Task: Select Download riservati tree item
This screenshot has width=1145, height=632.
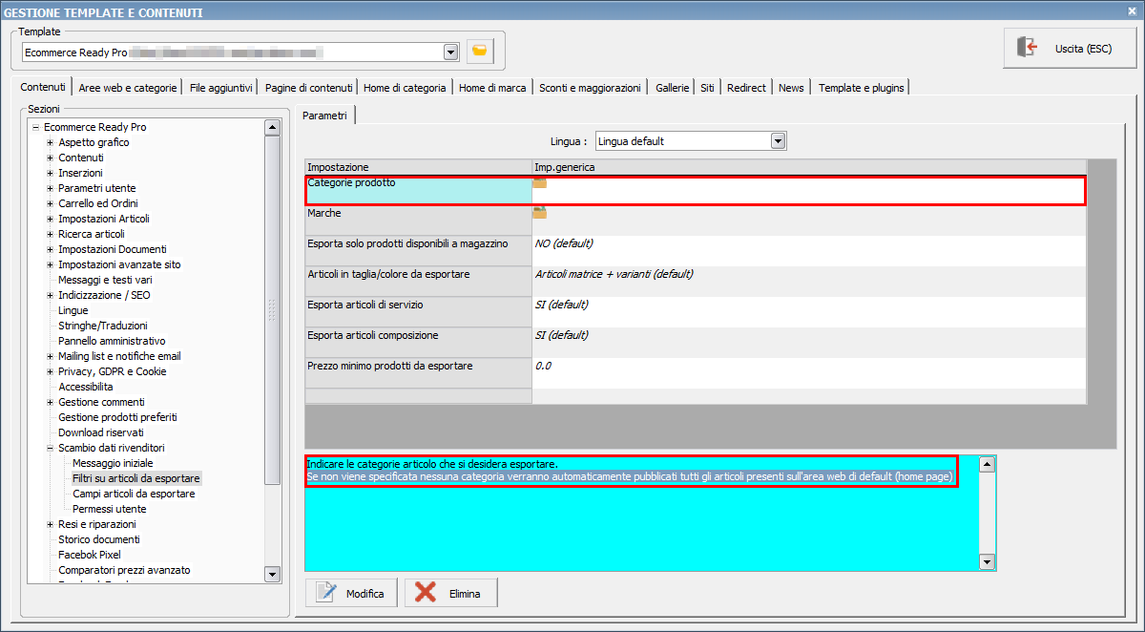Action: click(x=101, y=432)
